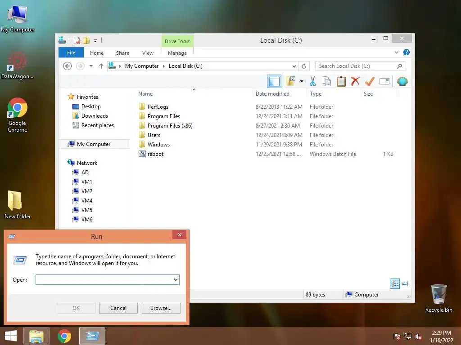The width and height of the screenshot is (461, 345).
Task: Switch to the Share ribbon tab
Action: tap(122, 53)
